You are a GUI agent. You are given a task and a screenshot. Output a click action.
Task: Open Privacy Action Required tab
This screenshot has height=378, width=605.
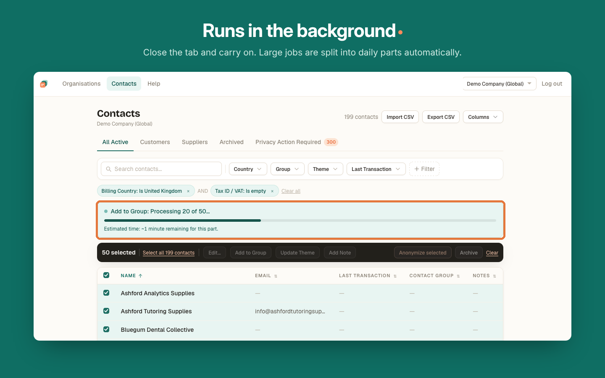297,142
